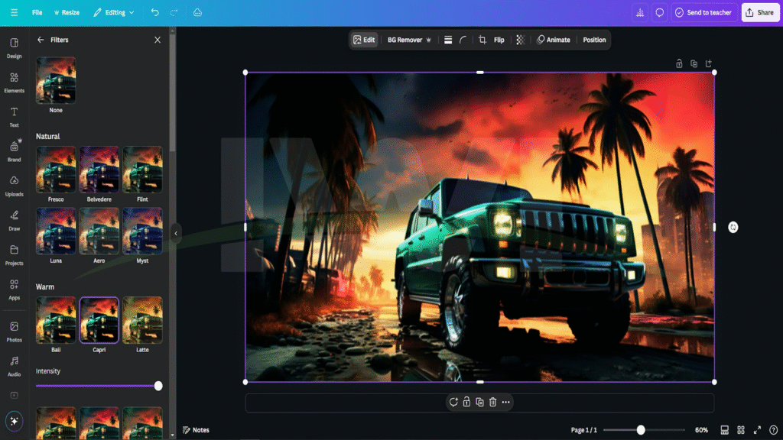The width and height of the screenshot is (783, 440).
Task: Duplicate the page icon above canvas
Action: click(x=694, y=63)
